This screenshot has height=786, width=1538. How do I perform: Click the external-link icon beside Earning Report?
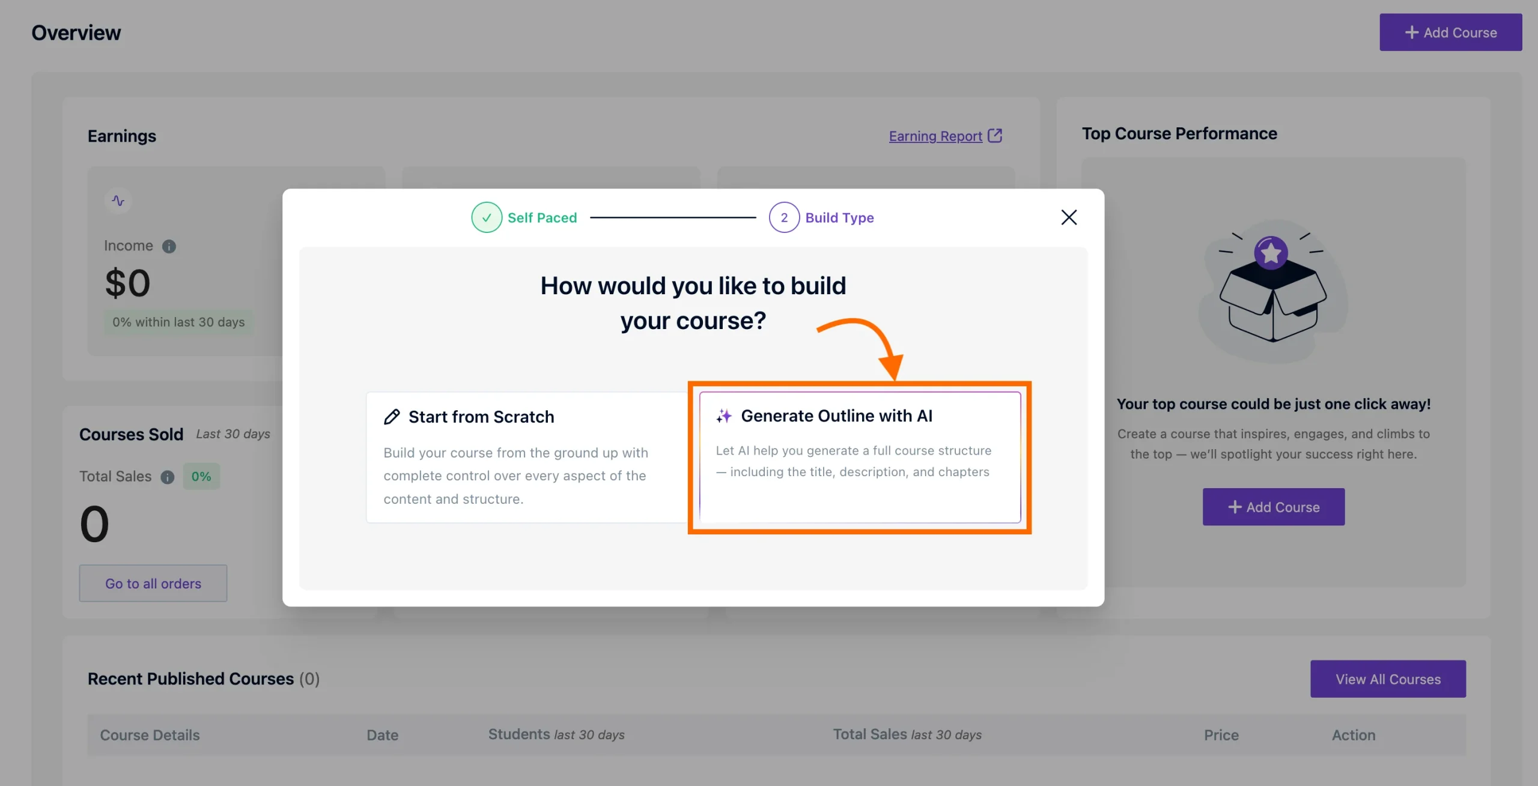[996, 136]
